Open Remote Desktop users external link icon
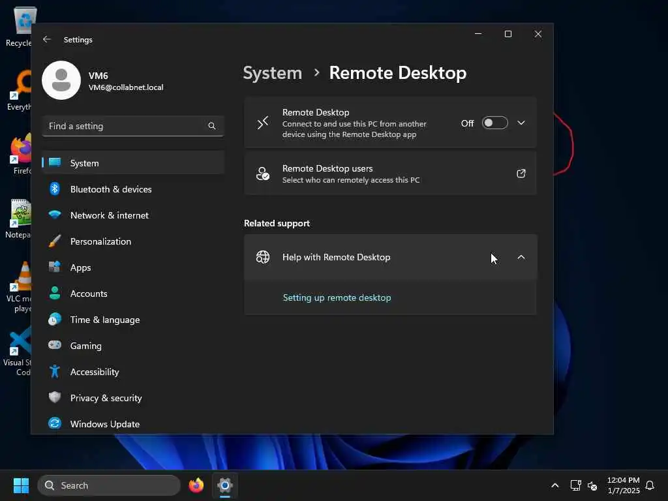668x501 pixels. (x=521, y=174)
